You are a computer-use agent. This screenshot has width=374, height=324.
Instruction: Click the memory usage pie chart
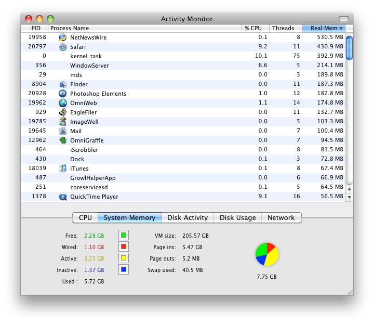pos(267,254)
